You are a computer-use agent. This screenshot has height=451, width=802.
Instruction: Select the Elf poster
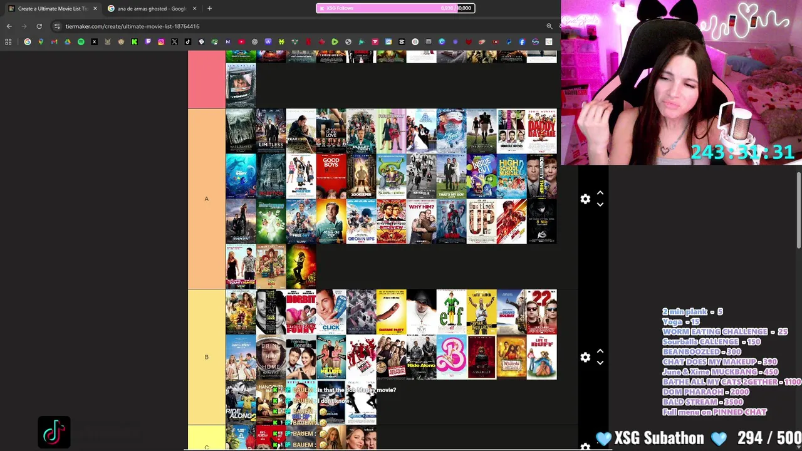(451, 311)
